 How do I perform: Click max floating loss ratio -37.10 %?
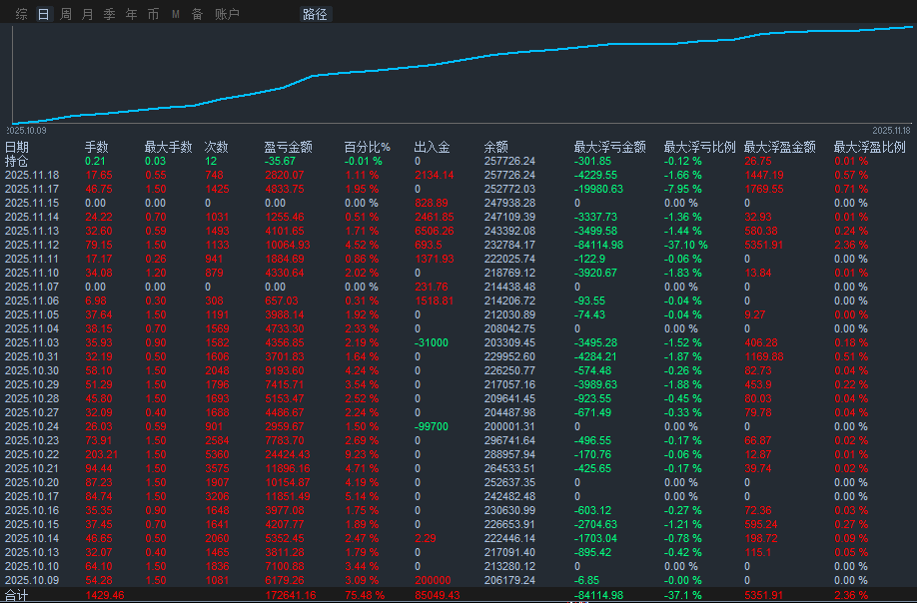click(x=685, y=245)
